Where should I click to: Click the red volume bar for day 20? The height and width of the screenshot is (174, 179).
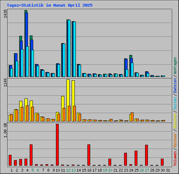pos(110,162)
